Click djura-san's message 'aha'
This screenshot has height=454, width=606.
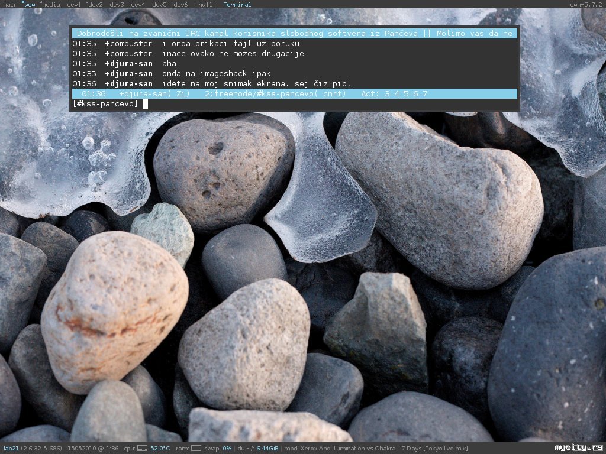point(169,64)
